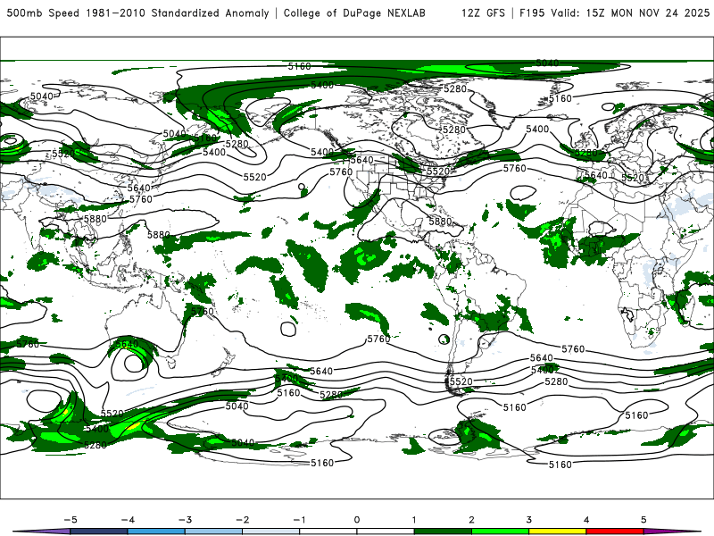The width and height of the screenshot is (714, 536).
Task: Select the light blue -3 to -2 legend swatch
Action: click(213, 532)
